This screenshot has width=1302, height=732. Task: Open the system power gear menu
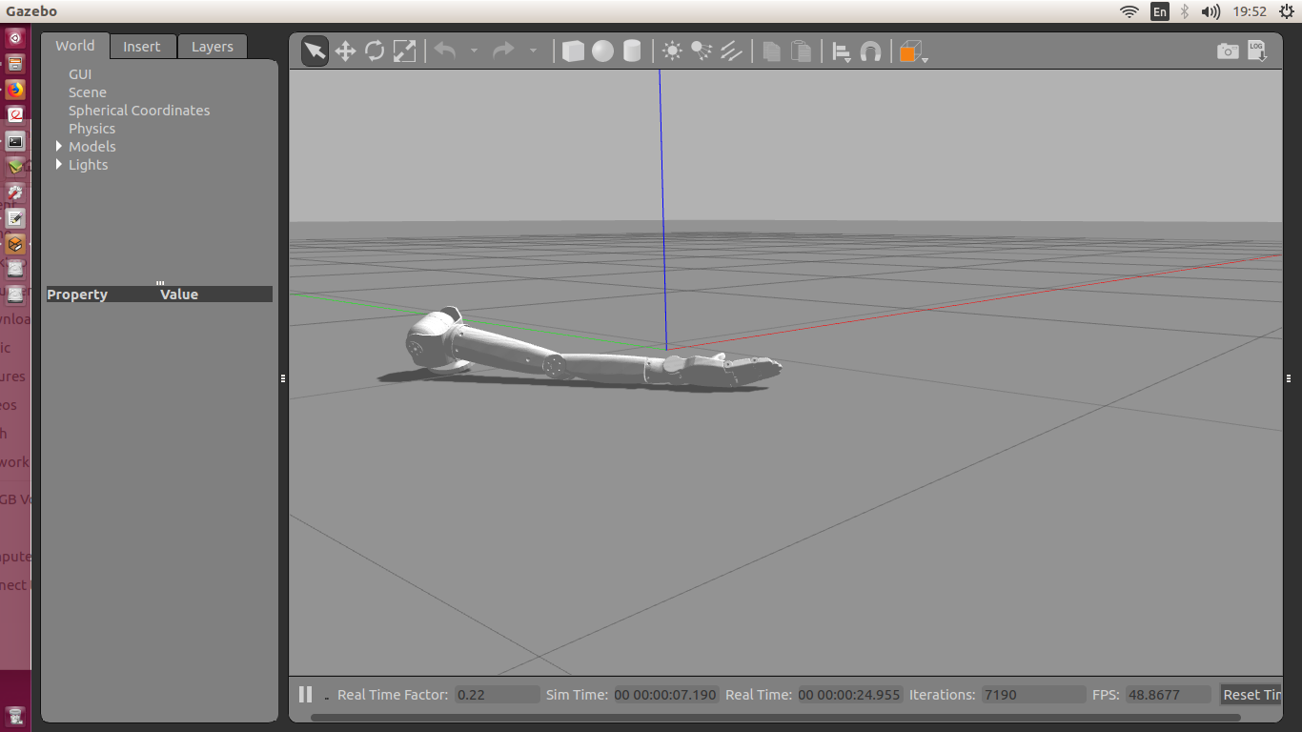pos(1287,11)
